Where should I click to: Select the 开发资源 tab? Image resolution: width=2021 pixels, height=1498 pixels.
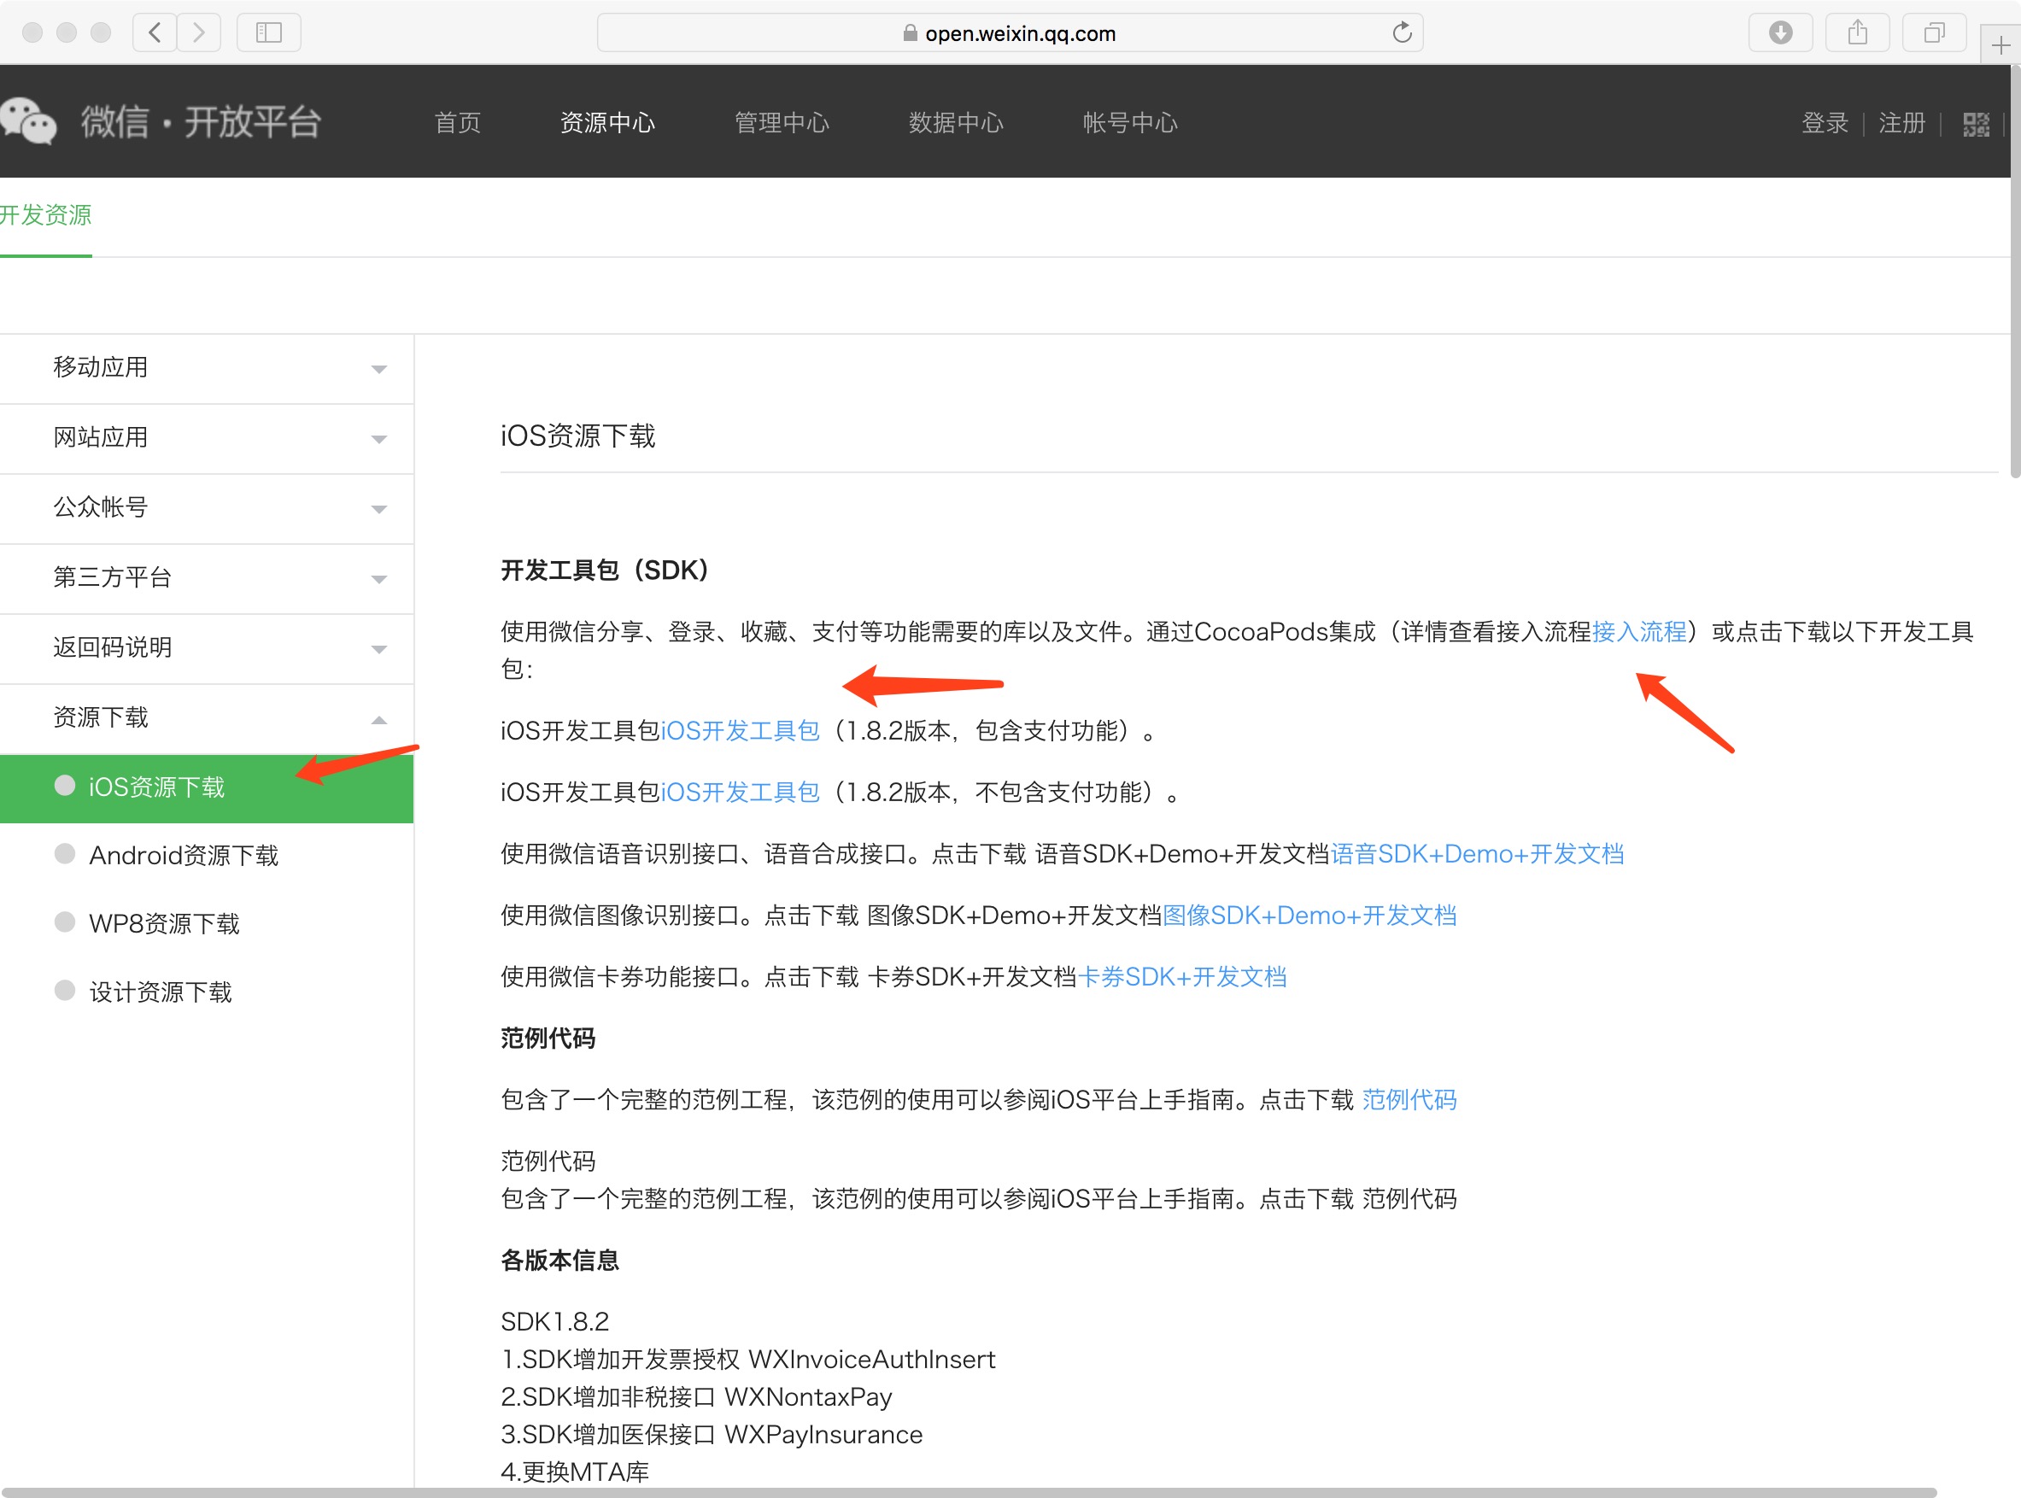point(45,216)
